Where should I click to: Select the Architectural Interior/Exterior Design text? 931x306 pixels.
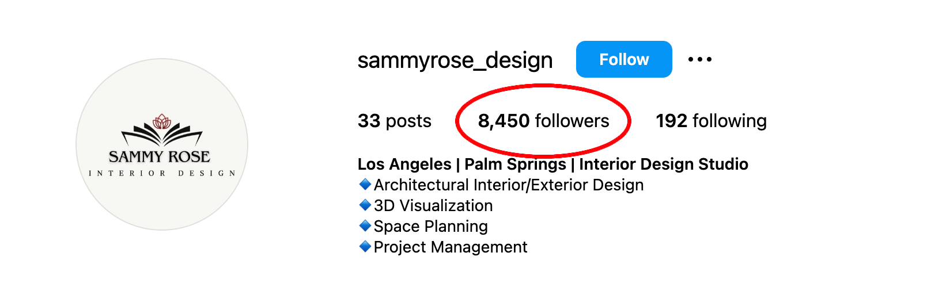pos(509,185)
